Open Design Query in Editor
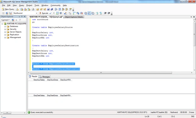The width and height of the screenshot is (196, 118). [65, 13]
